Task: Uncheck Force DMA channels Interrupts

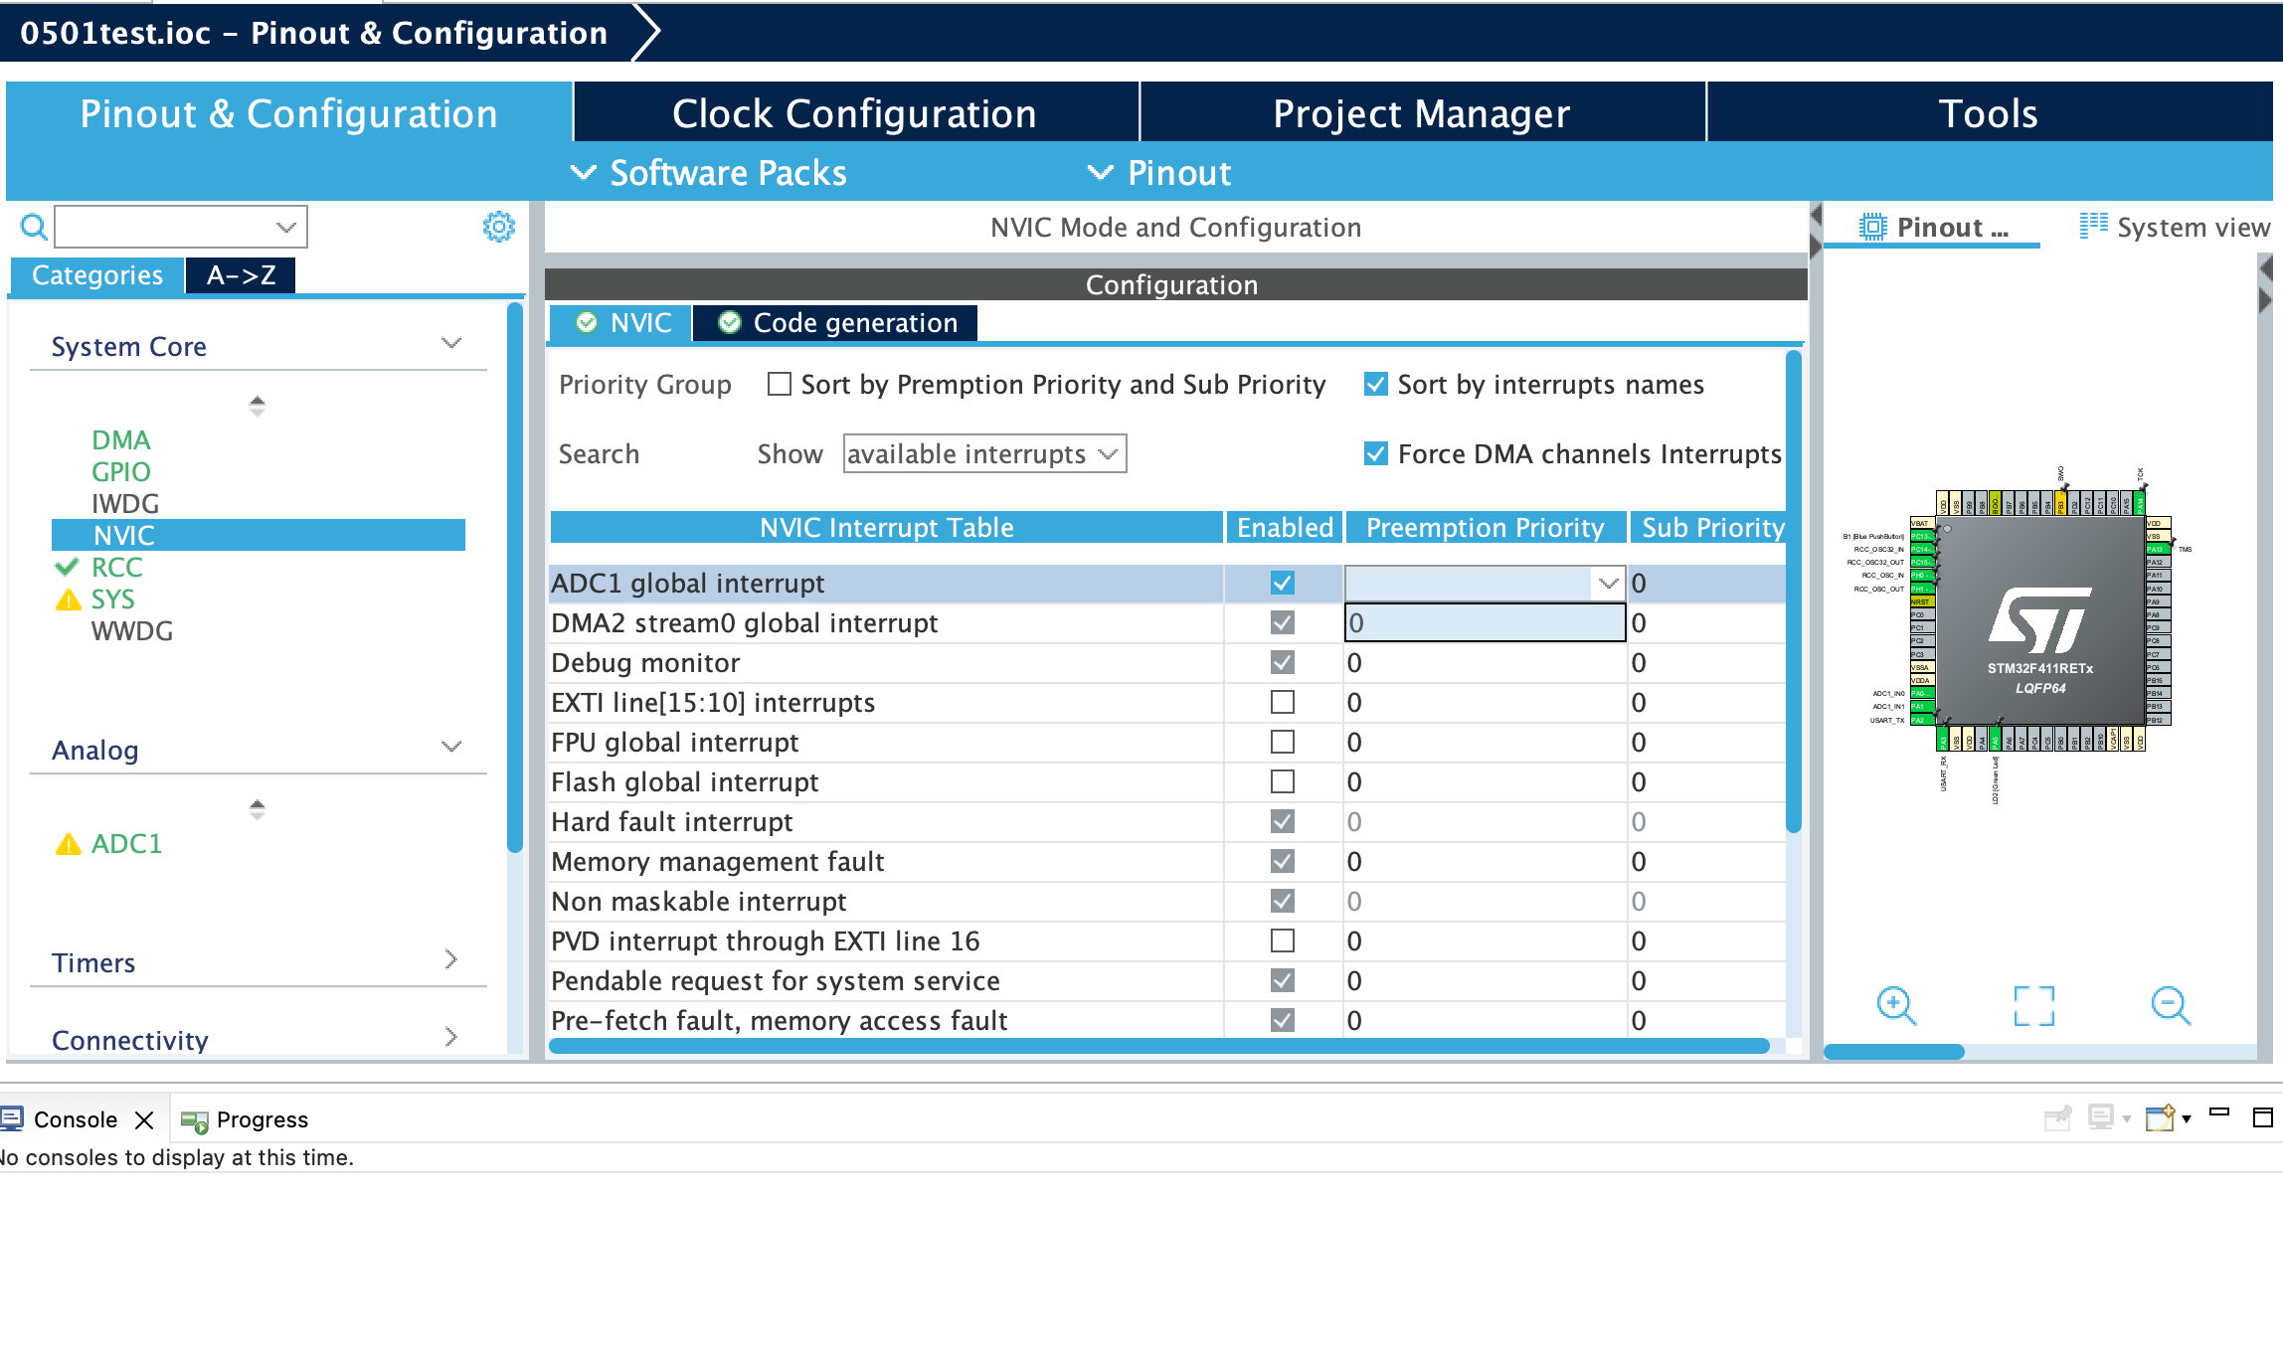Action: click(1376, 453)
